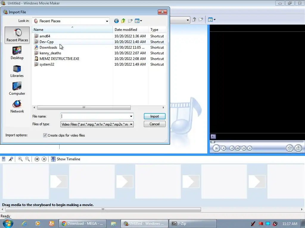Open the View Menu icon in dialog
Image resolution: width=305 pixels, height=228 pixels.
click(138, 21)
